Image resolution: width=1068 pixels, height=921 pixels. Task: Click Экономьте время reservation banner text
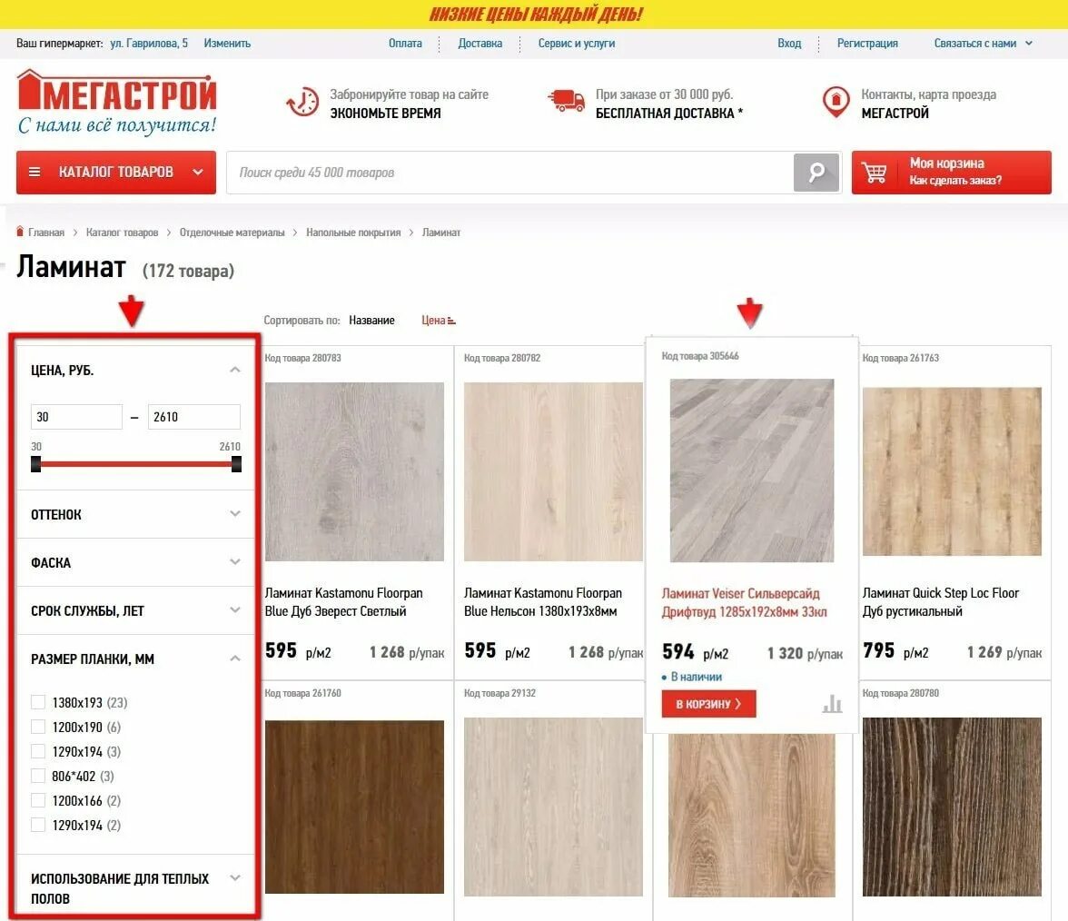coord(385,113)
